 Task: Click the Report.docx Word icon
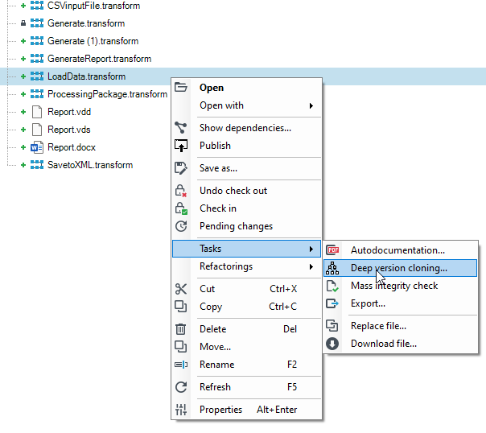click(x=37, y=147)
